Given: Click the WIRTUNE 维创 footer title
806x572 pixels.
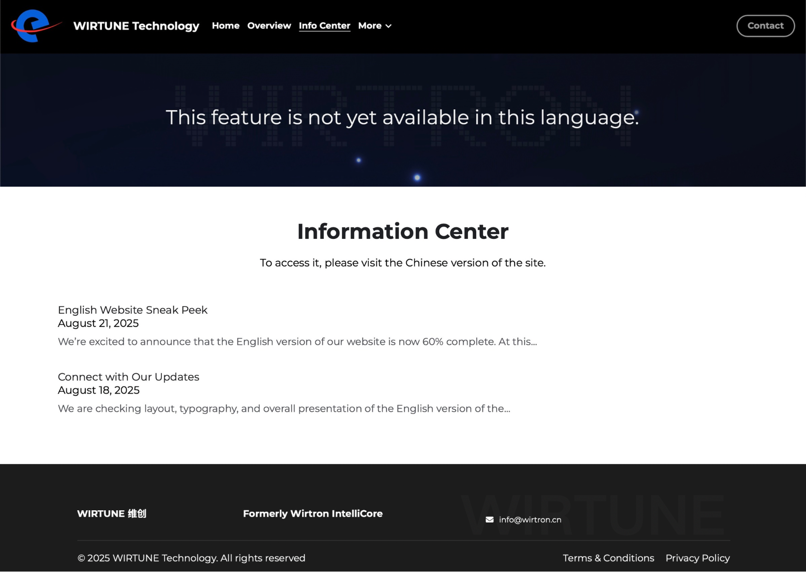Looking at the screenshot, I should [112, 513].
